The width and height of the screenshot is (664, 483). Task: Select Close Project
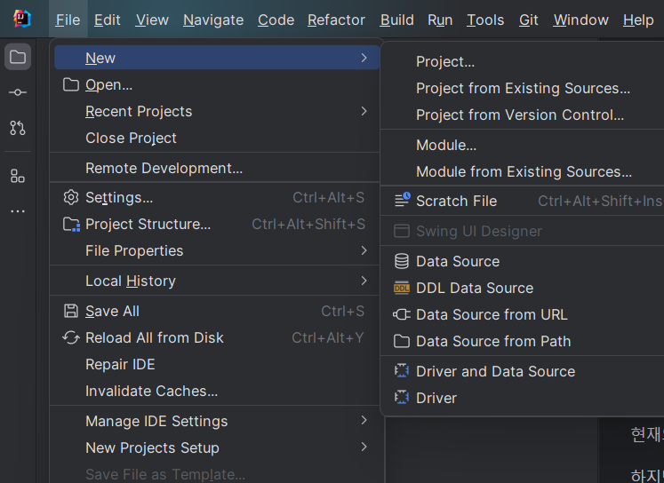pyautogui.click(x=131, y=138)
